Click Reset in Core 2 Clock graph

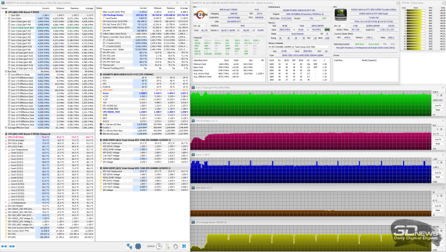tap(438, 110)
